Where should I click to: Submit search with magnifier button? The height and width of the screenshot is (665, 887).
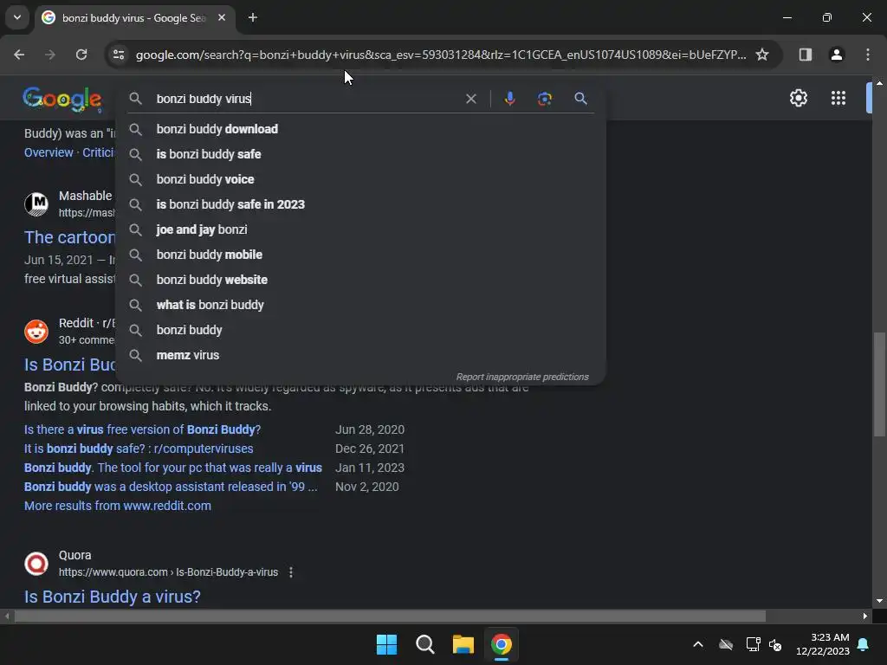pos(580,99)
